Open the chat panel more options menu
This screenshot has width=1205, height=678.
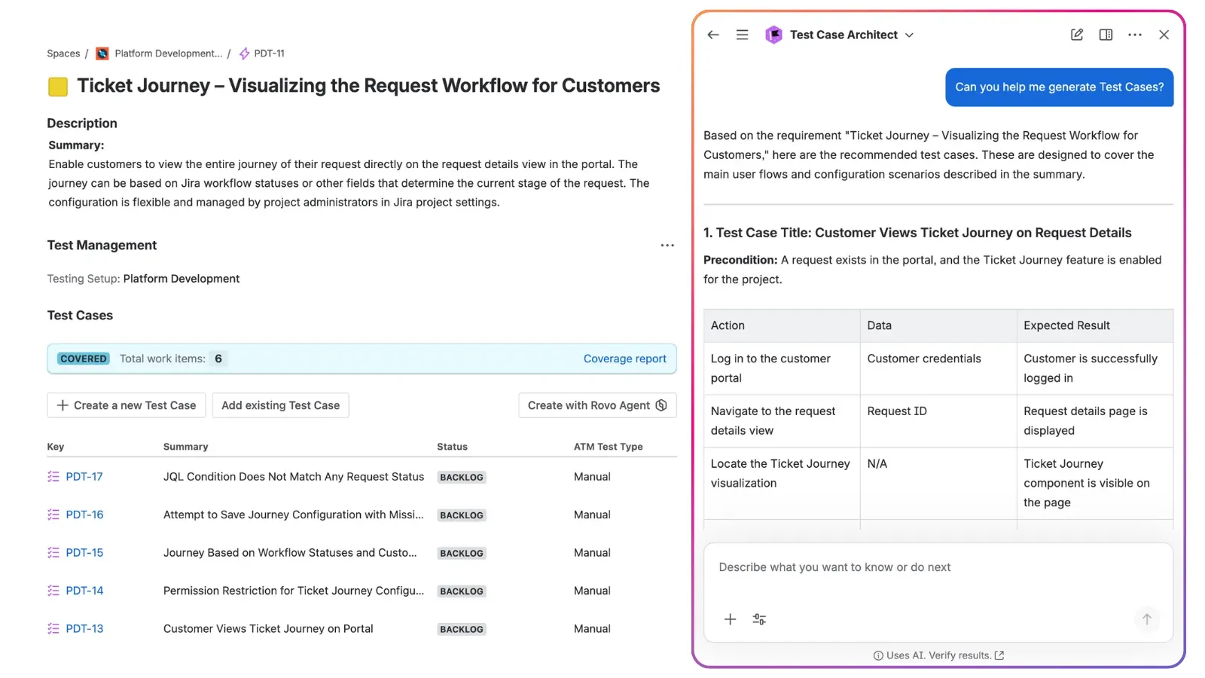tap(1134, 35)
